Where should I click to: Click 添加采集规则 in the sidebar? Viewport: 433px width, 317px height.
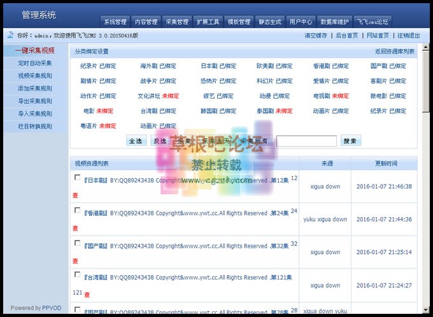point(35,88)
